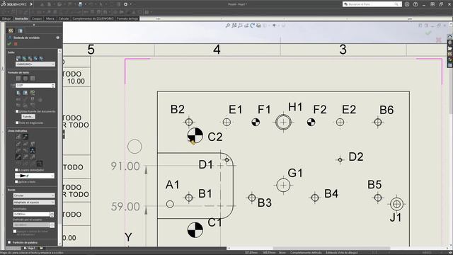Viewport: 453px width, 255px height.
Task: Open the Circular border shape dropdown
Action: point(34,195)
